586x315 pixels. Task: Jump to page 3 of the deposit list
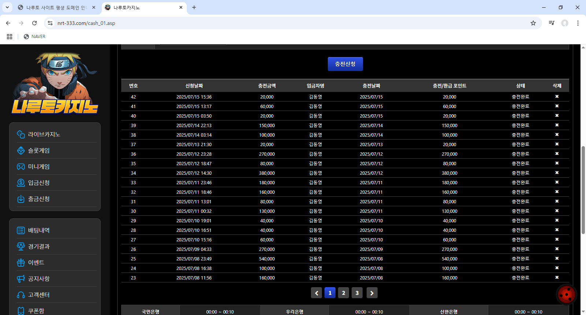click(x=357, y=293)
